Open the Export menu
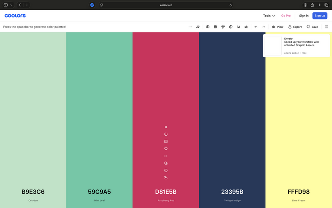Image resolution: width=332 pixels, height=208 pixels. (295, 27)
